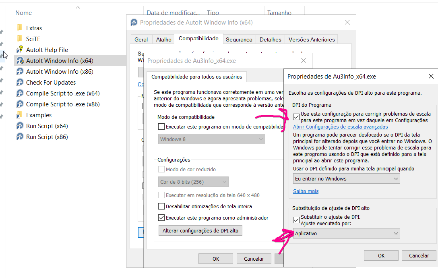Toggle 'Desabilitar otimizações de tela inteira' checkbox
The width and height of the screenshot is (438, 278).
coord(161,206)
